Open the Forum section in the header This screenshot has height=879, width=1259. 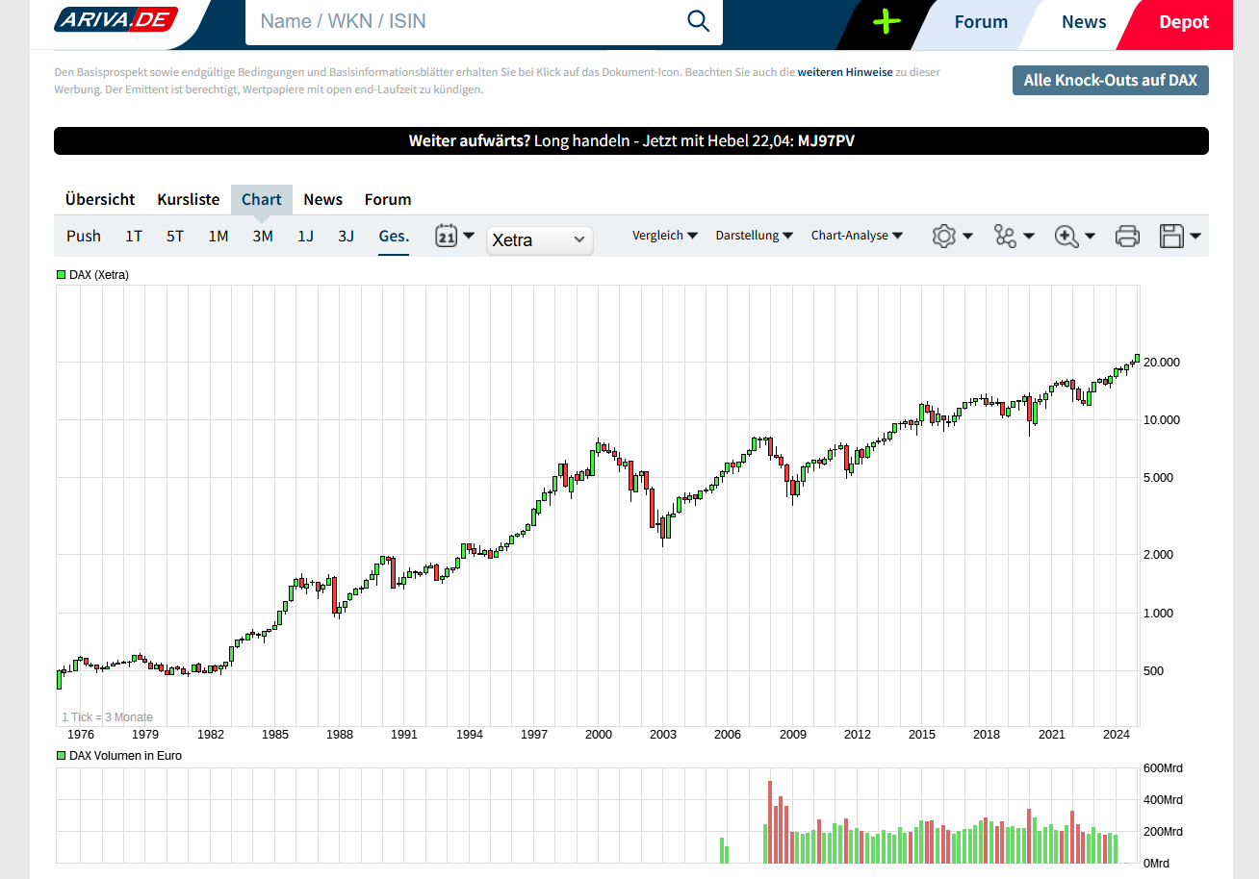pos(981,22)
